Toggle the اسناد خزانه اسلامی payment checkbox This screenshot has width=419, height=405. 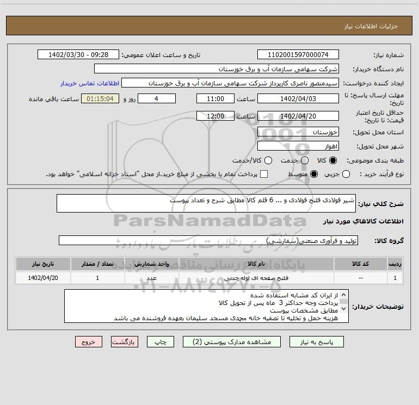(264, 174)
